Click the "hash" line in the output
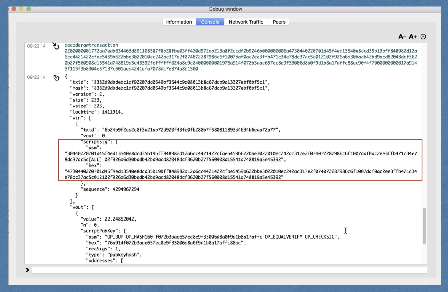The height and width of the screenshot is (292, 448). (170, 88)
